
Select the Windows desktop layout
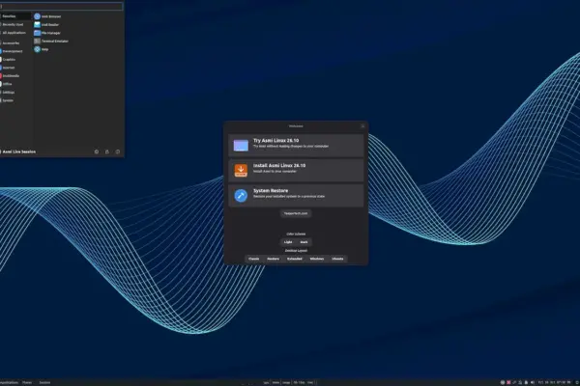pos(317,259)
